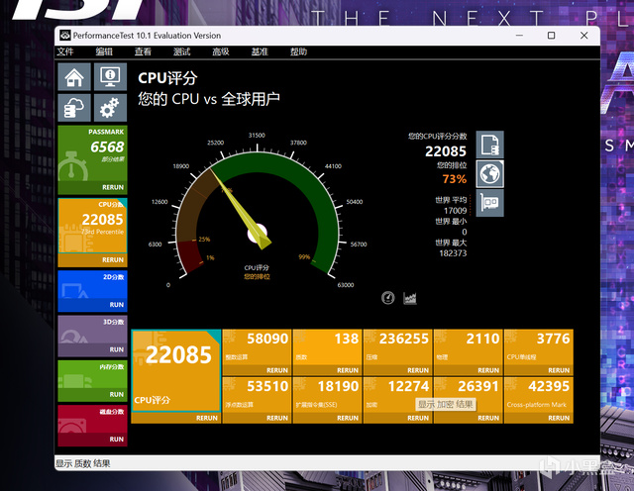This screenshot has width=634, height=491.
Task: Select the CPU分数 22085 sidebar tile
Action: click(x=92, y=226)
